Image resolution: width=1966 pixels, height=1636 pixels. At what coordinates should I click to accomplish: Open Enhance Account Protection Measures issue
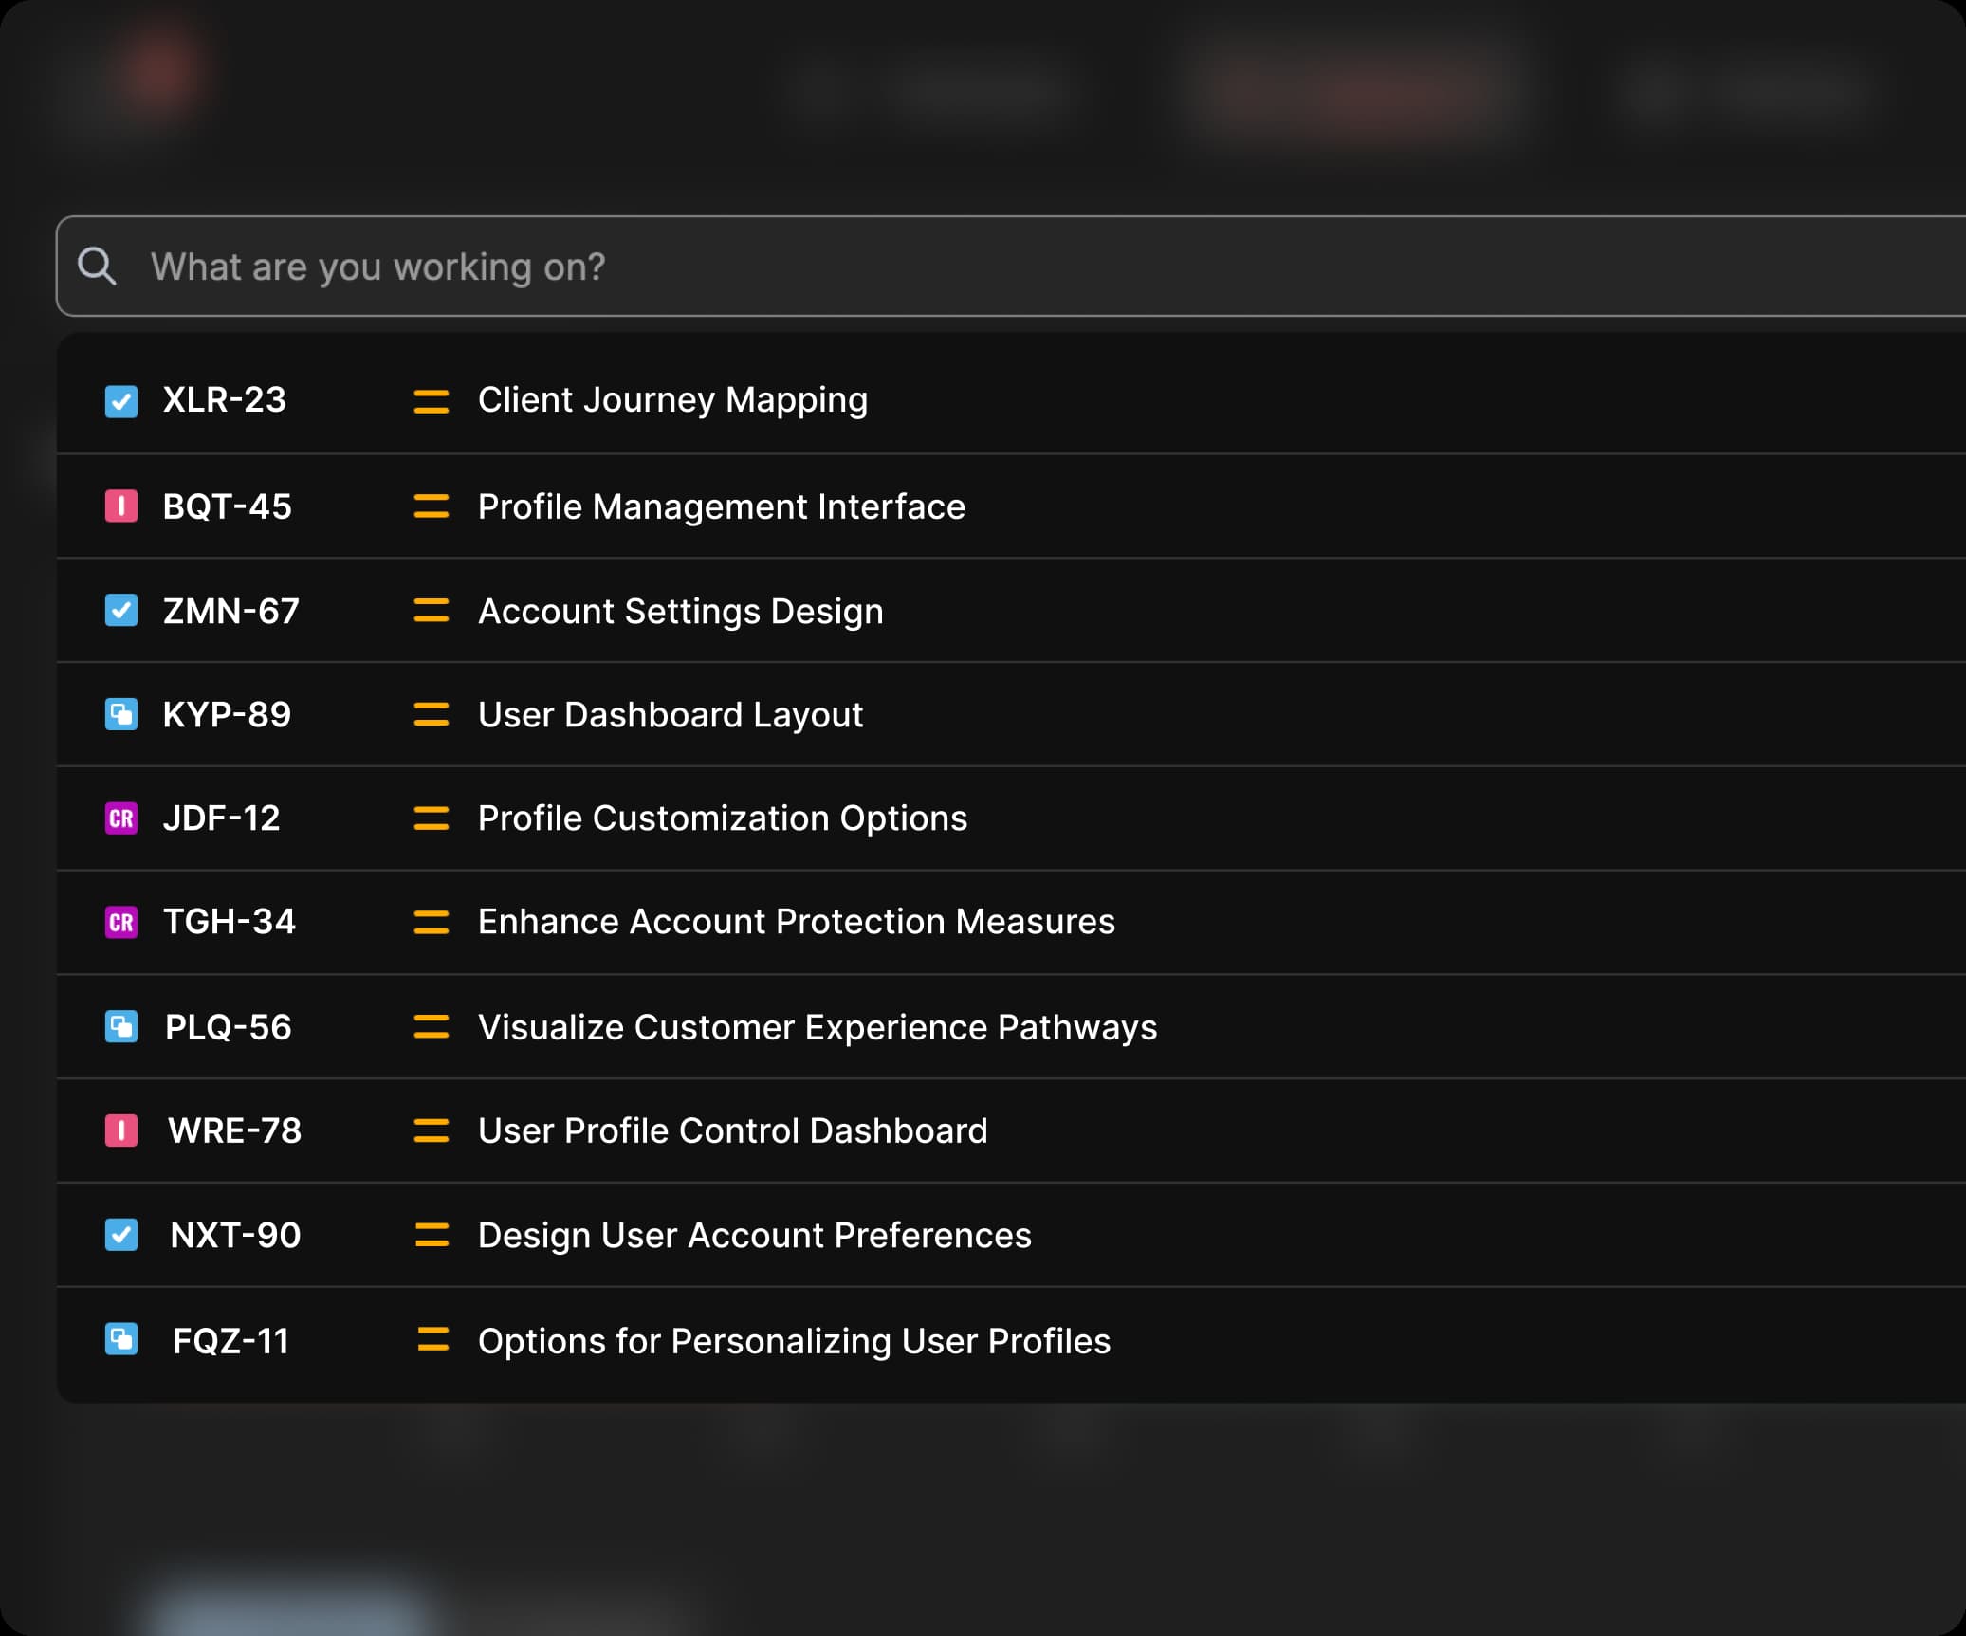tap(796, 922)
